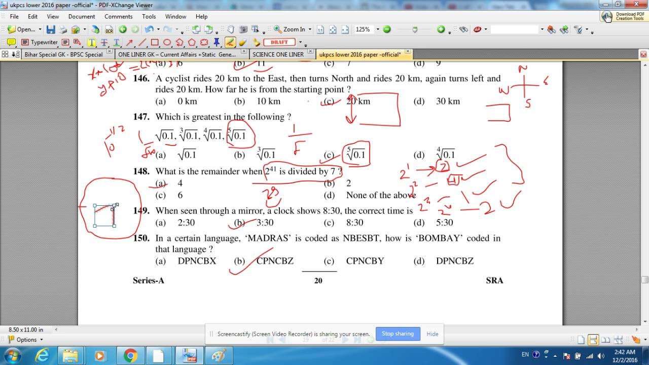The width and height of the screenshot is (649, 365).
Task: Switch to Bihar Special GK tab
Action: click(x=63, y=54)
